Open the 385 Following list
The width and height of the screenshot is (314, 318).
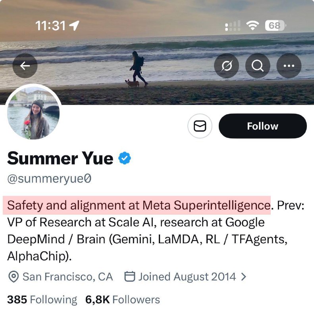[x=42, y=300]
